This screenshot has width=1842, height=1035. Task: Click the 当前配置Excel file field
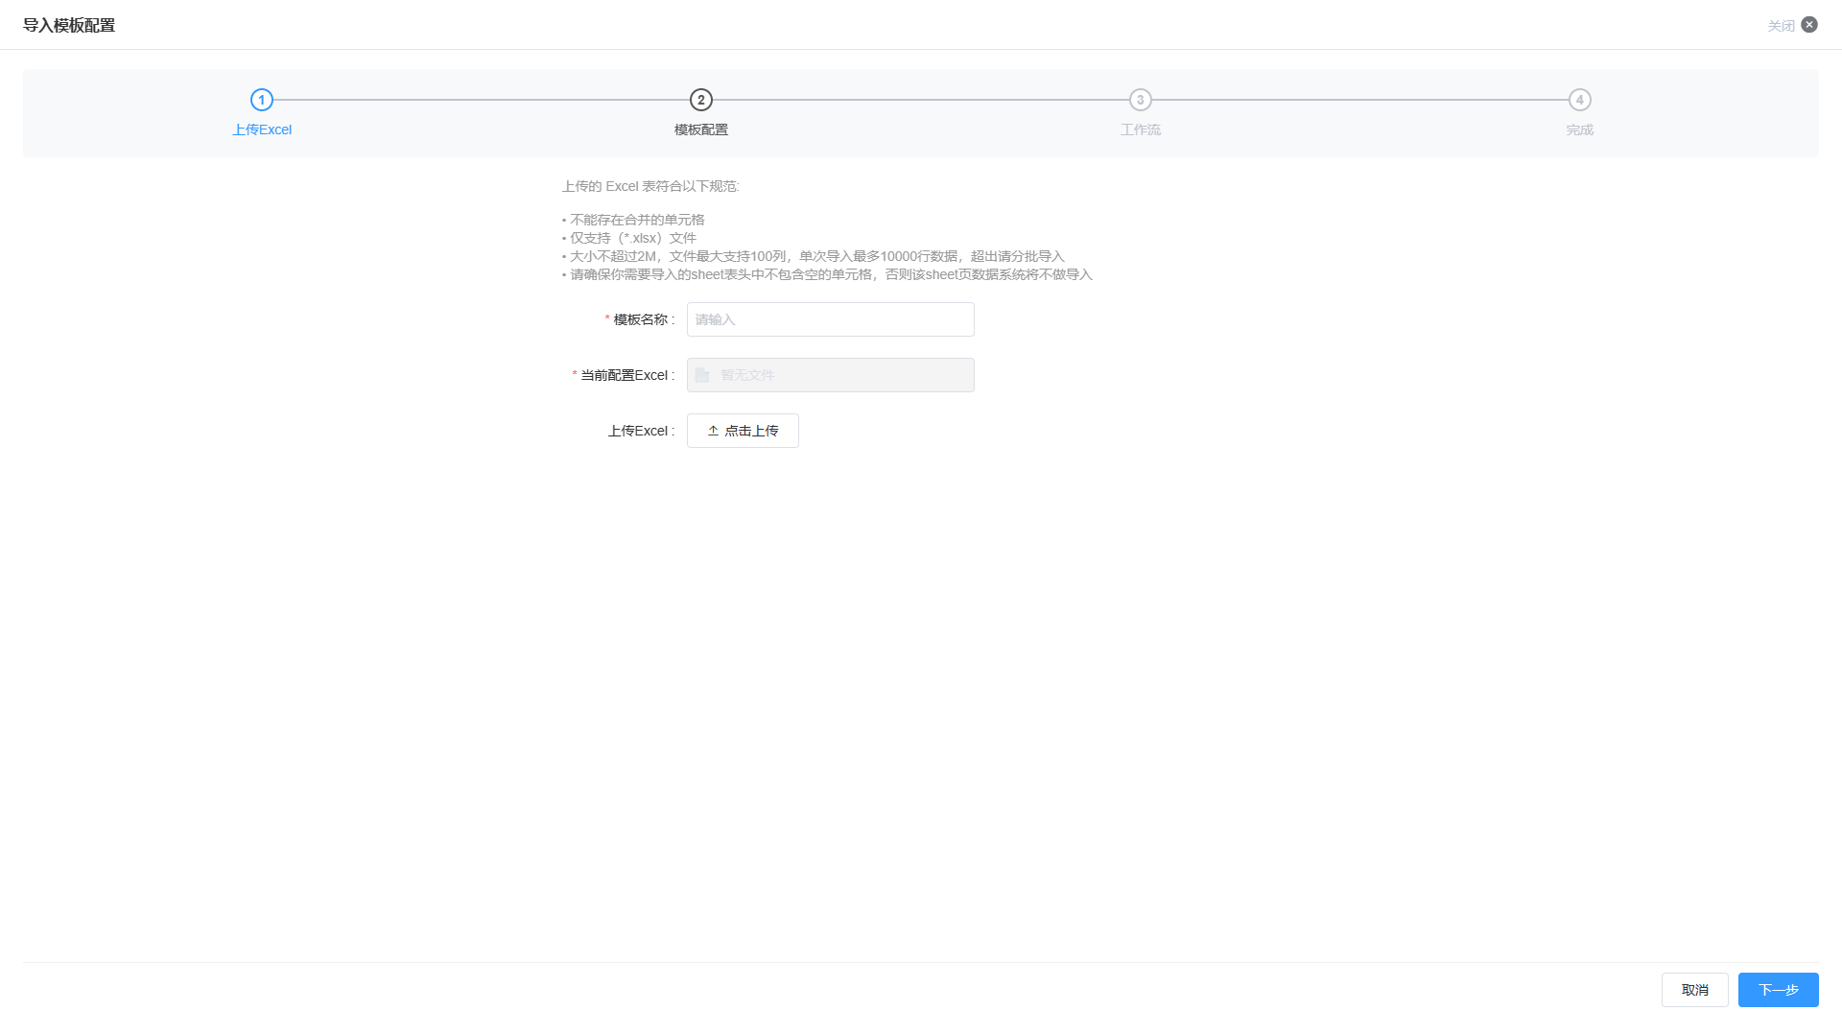831,375
